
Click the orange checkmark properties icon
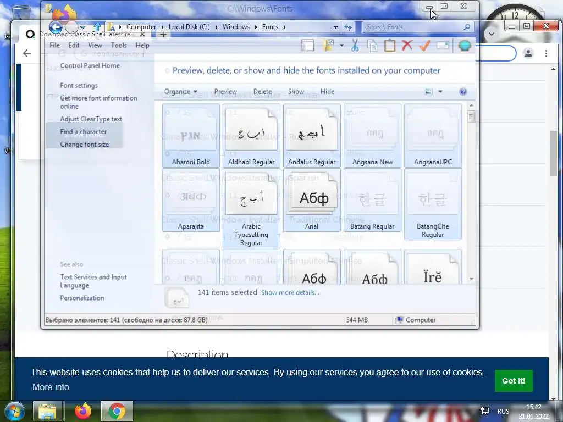[425, 46]
